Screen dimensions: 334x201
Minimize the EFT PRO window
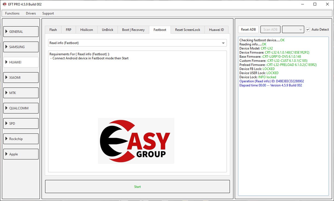(303, 4)
